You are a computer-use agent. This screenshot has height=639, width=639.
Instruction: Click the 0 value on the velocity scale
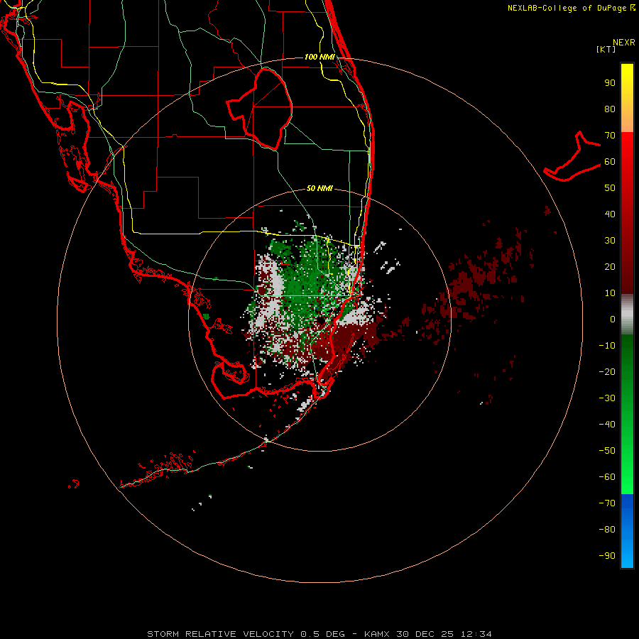pyautogui.click(x=613, y=319)
